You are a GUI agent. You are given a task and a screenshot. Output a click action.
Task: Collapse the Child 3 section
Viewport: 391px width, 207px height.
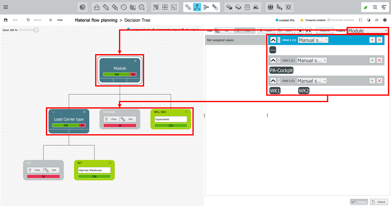tap(273, 81)
